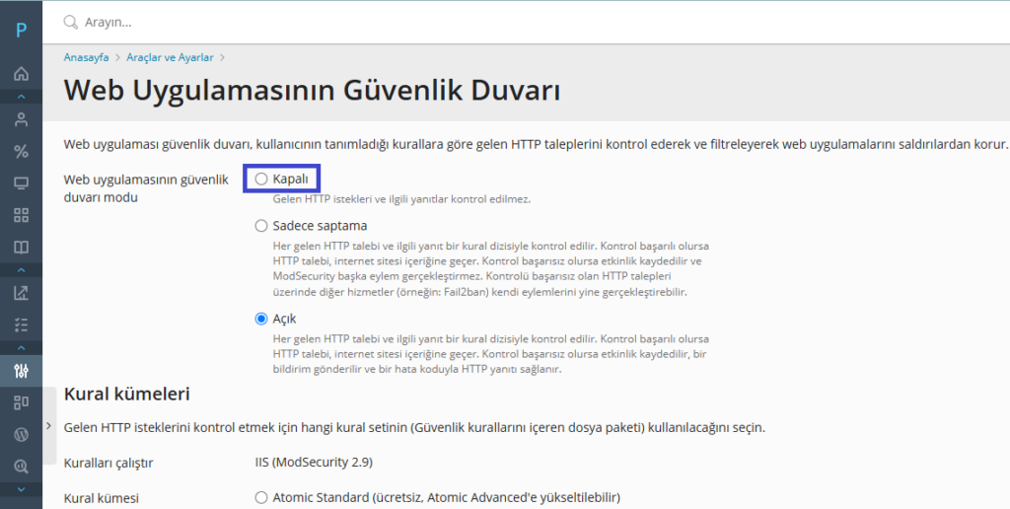Open the monitor icon in sidebar
Screen dimensions: 1010x509
tap(21, 183)
